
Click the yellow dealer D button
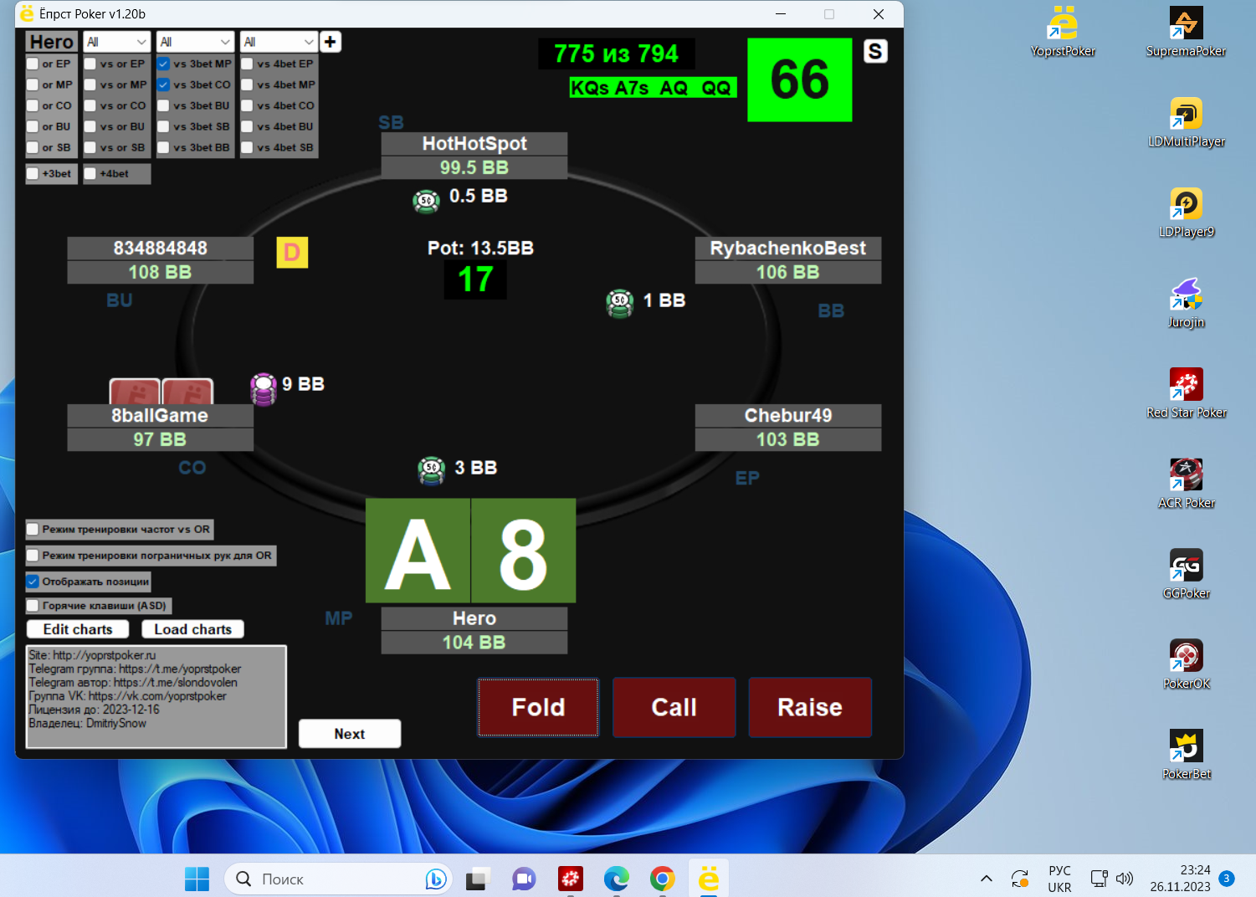pos(292,252)
